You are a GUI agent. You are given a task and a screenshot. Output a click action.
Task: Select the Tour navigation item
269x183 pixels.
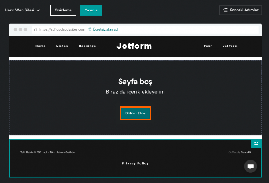[x=208, y=46]
